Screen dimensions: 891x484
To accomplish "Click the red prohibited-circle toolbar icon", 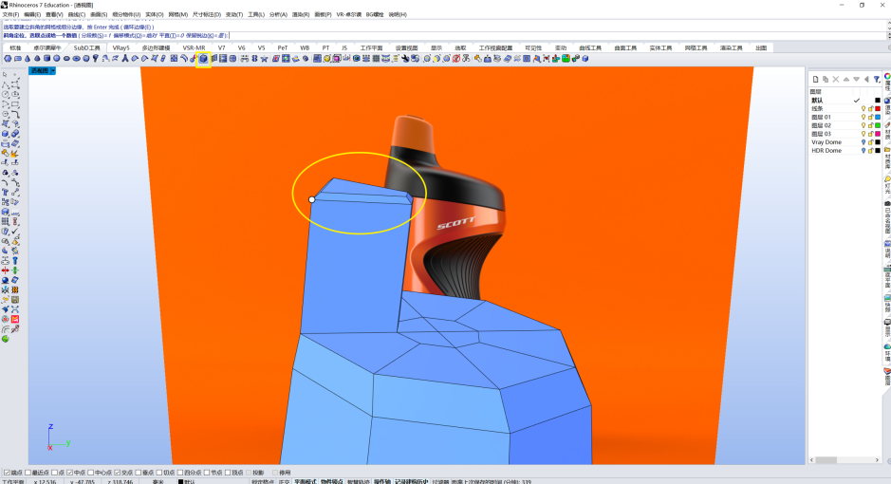I will click(456, 59).
